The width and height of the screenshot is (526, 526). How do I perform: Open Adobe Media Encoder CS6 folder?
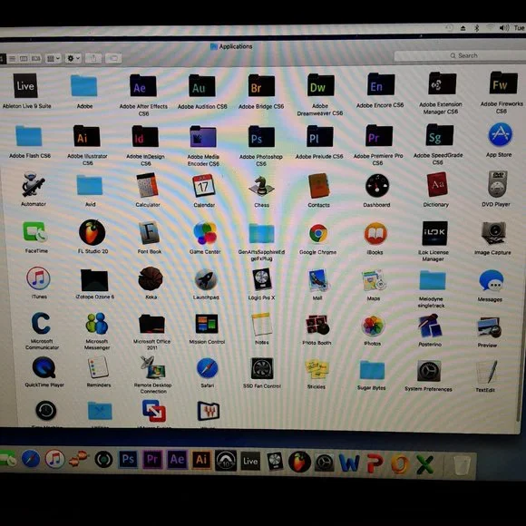point(203,137)
